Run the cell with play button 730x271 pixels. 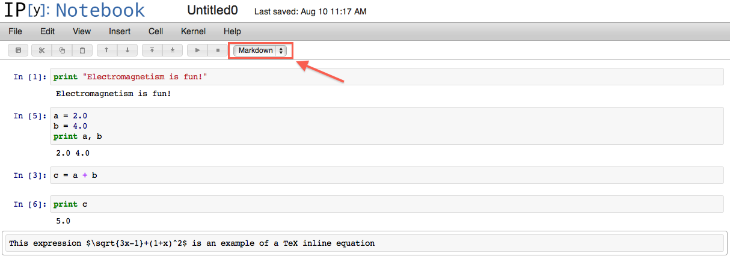(x=197, y=50)
